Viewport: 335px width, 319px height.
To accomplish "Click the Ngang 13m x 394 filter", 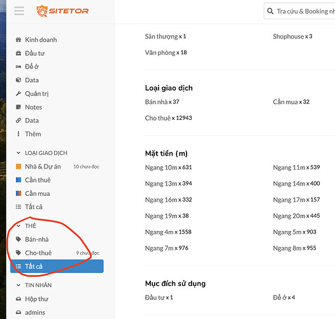I will (x=168, y=184).
